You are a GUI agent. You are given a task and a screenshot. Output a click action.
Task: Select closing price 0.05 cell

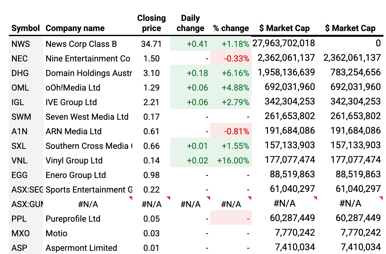(x=151, y=219)
